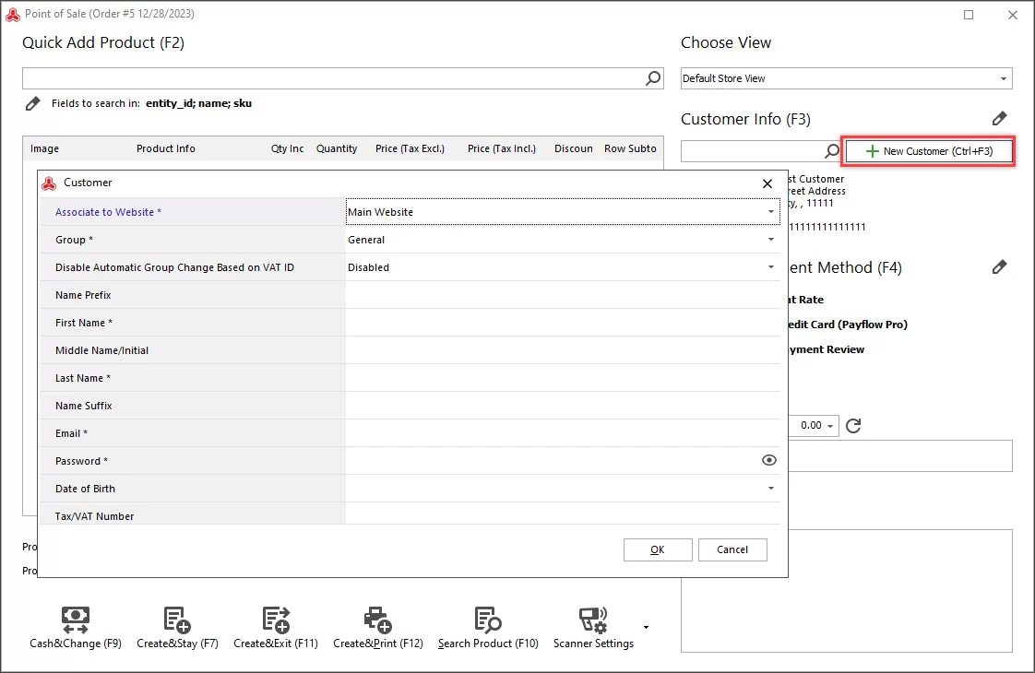Viewport: 1035px width, 673px height.
Task: Open the Default Store View dropdown
Action: [x=1004, y=78]
